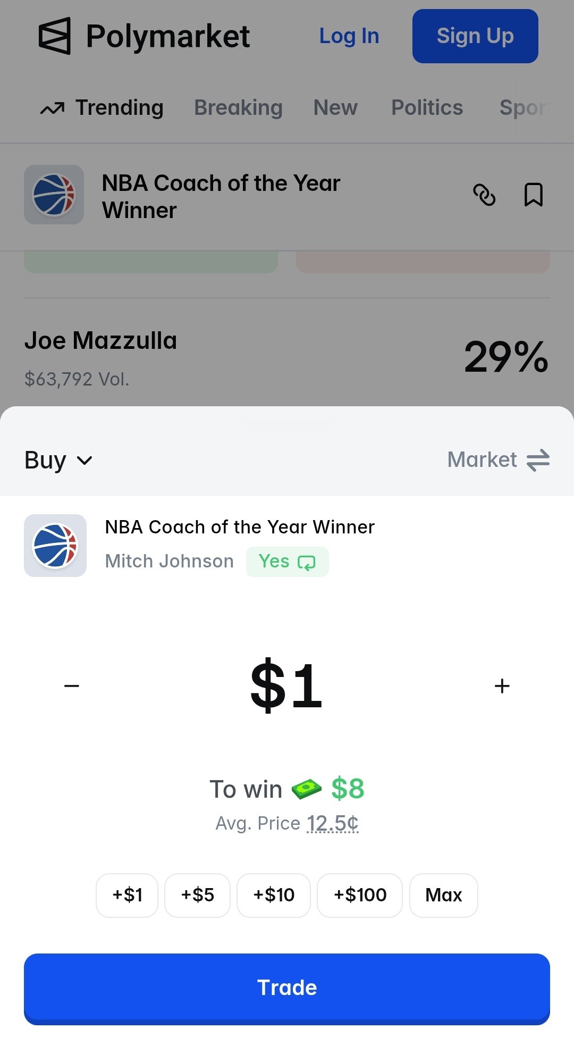Click basketball thumbnail in the trade panel
The height and width of the screenshot is (1037, 574).
click(x=55, y=546)
